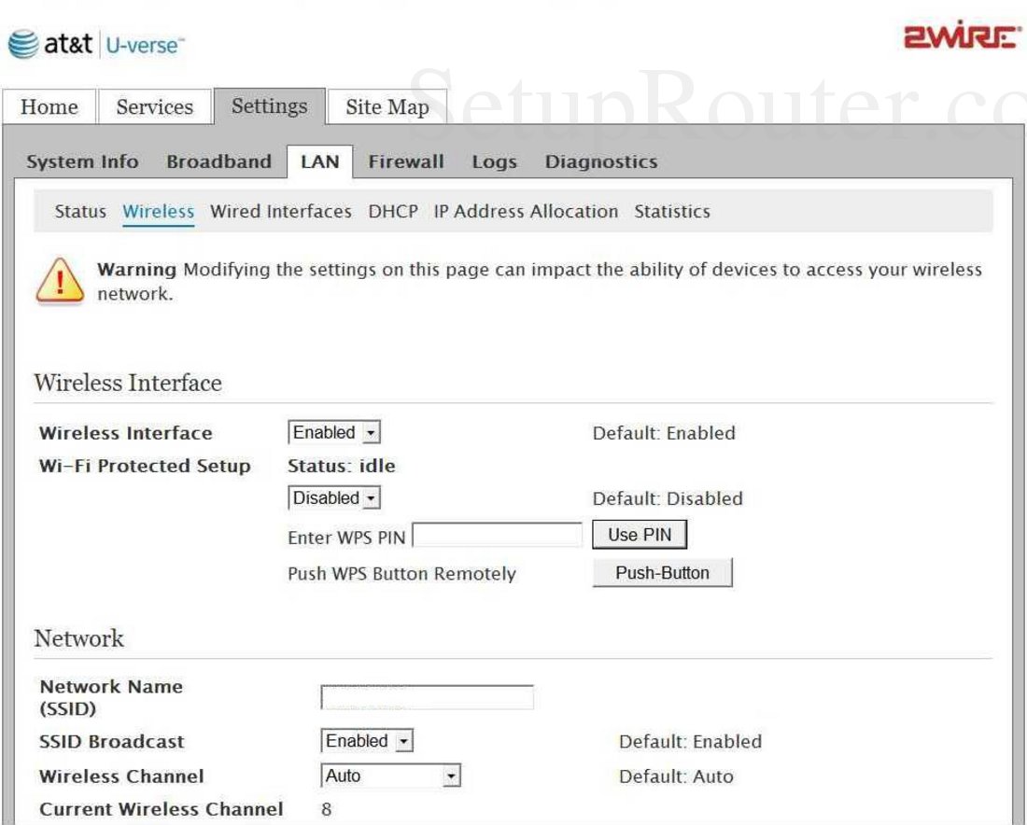1027x825 pixels.
Task: Open the Wi-Fi Protected Setup dropdown
Action: (x=332, y=497)
